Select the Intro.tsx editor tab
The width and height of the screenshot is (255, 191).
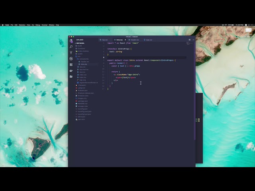[x=119, y=40]
